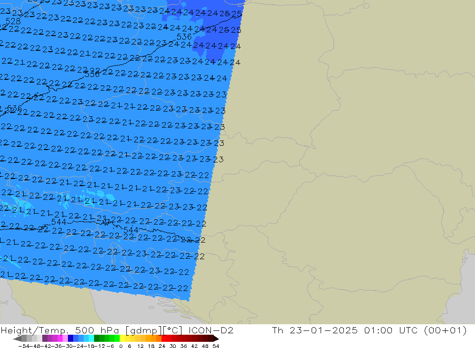Pick the magenta legend swatch

click(60, 339)
